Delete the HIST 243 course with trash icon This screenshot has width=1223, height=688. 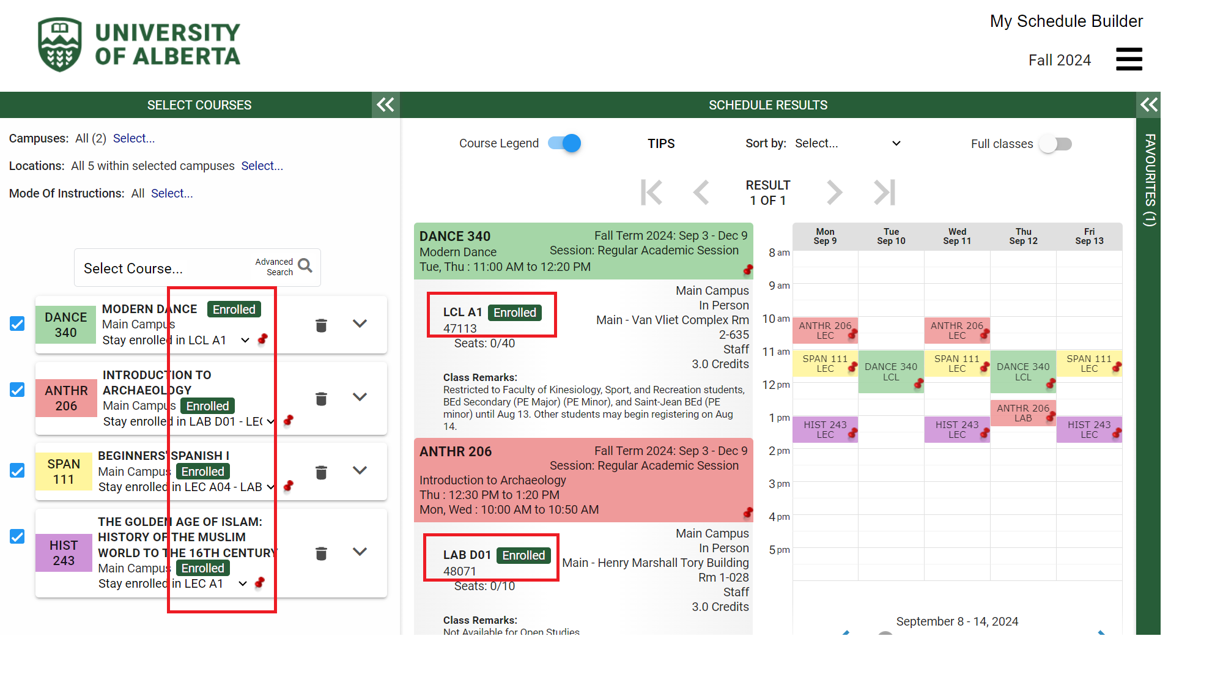coord(321,553)
